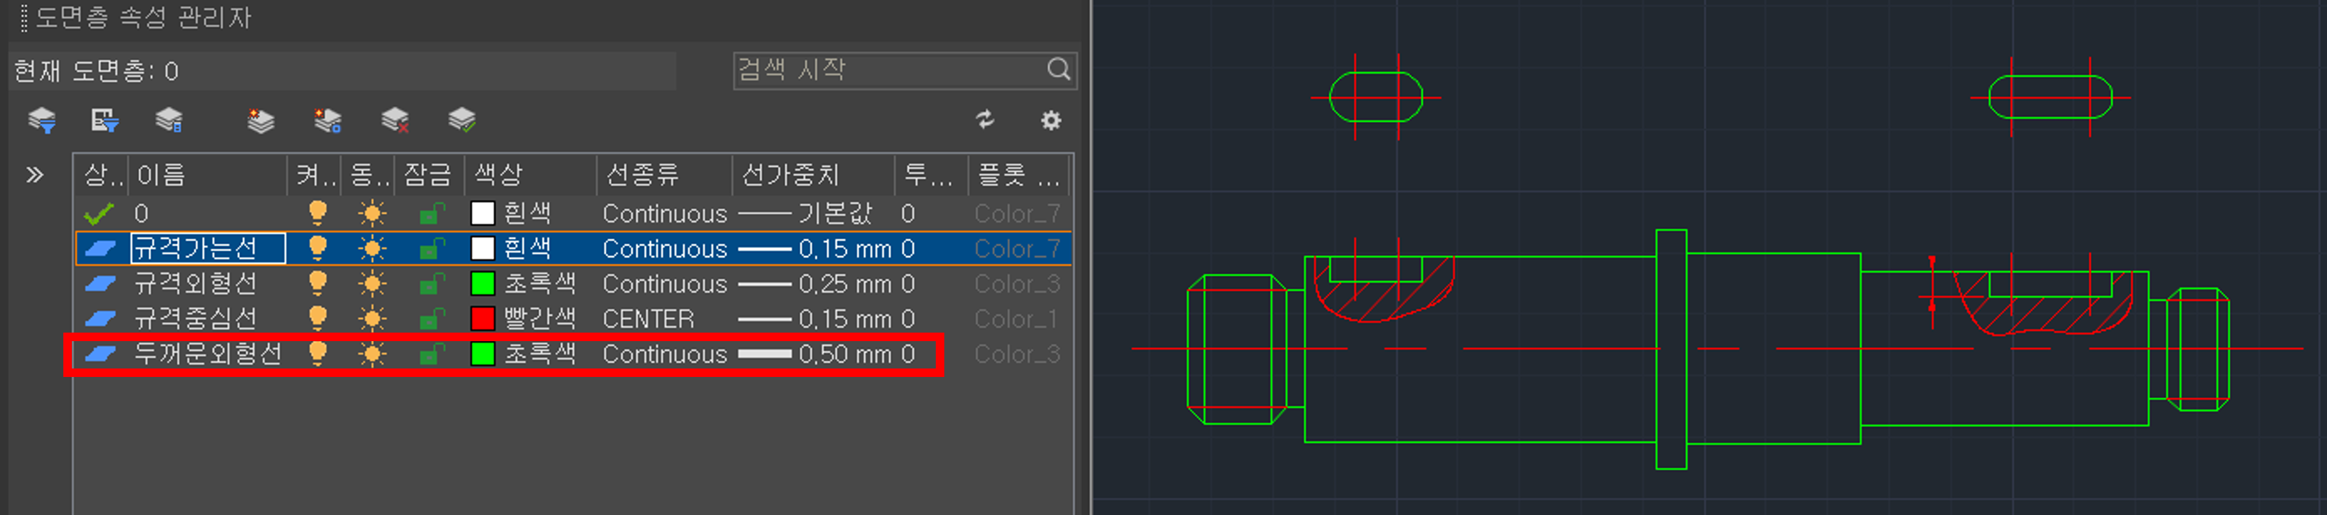Image resolution: width=2327 pixels, height=515 pixels.
Task: Select the 규격중심선 layer name
Action: point(195,319)
